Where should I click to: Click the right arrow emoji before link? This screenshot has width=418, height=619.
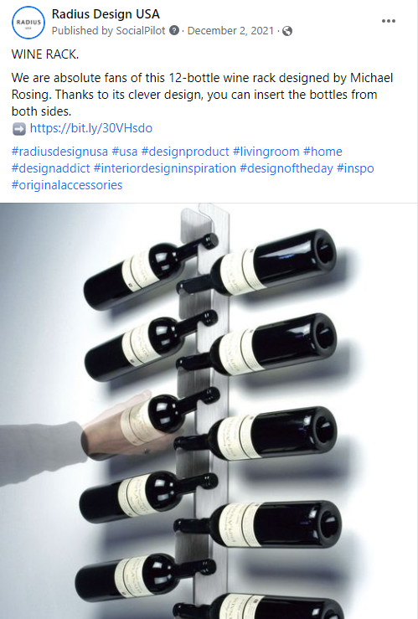click(x=19, y=128)
